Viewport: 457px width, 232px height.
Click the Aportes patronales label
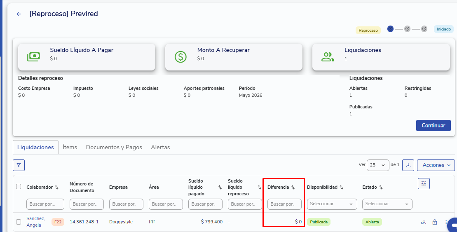pyautogui.click(x=204, y=88)
